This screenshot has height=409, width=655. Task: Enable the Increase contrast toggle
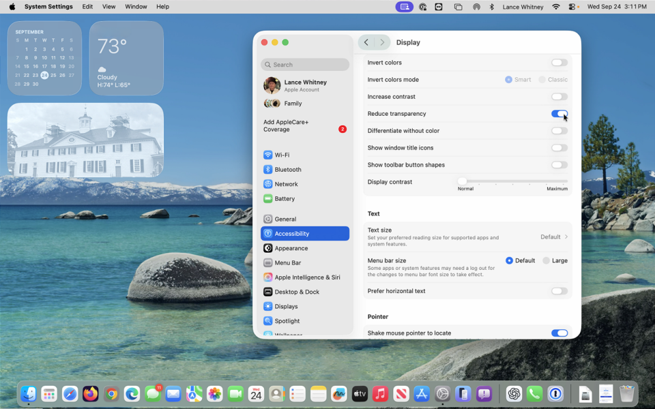[x=559, y=97]
